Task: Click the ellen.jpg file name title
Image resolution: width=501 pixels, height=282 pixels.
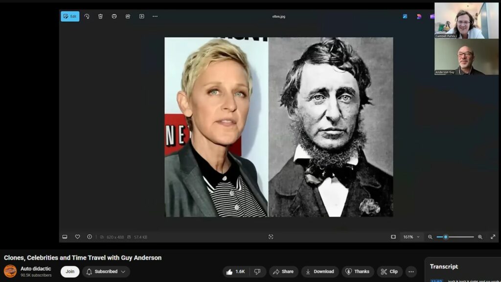Action: [x=278, y=16]
